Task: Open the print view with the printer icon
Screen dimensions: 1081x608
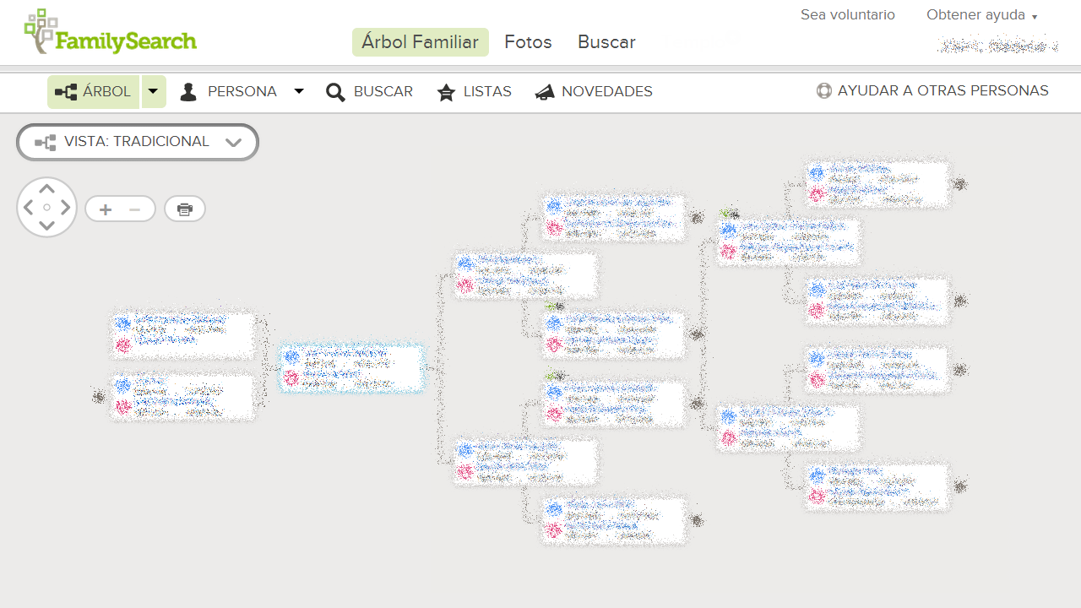Action: [x=184, y=209]
